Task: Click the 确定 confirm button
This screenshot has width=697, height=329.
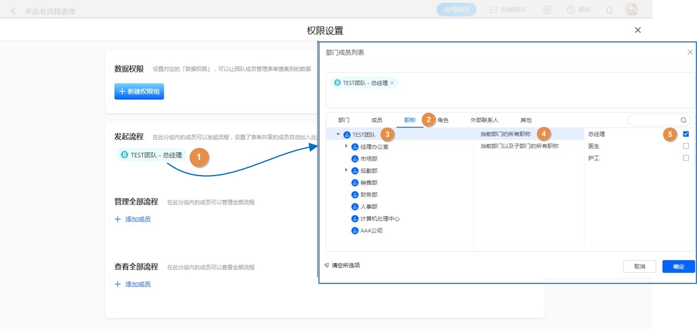Action: (x=679, y=267)
